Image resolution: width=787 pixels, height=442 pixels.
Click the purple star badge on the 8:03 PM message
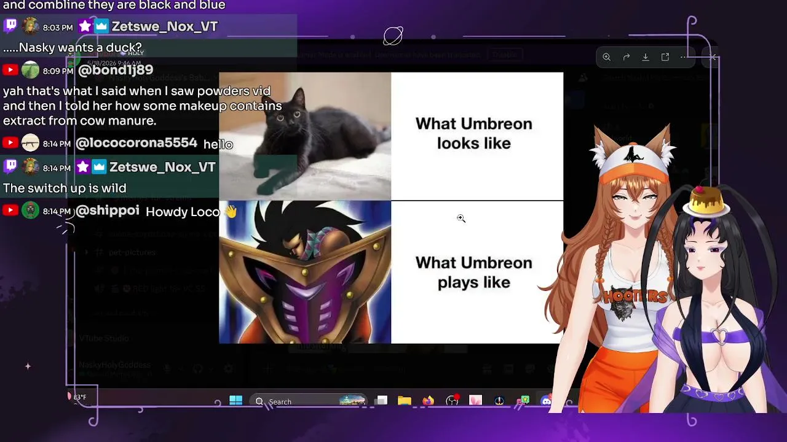85,26
